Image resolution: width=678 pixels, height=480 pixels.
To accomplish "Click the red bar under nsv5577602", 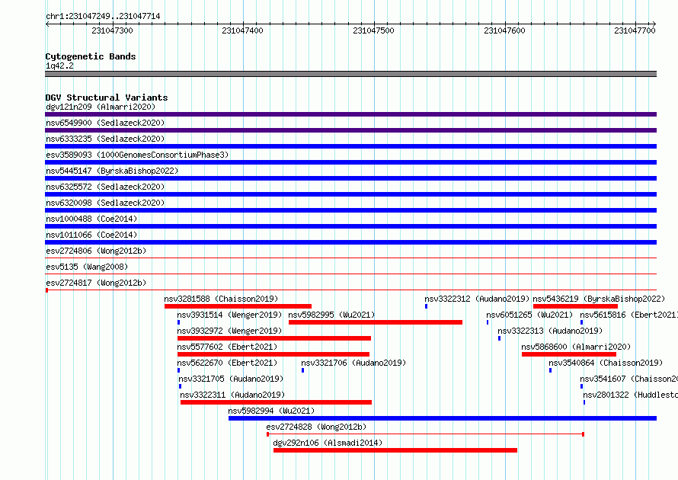I will coord(273,354).
